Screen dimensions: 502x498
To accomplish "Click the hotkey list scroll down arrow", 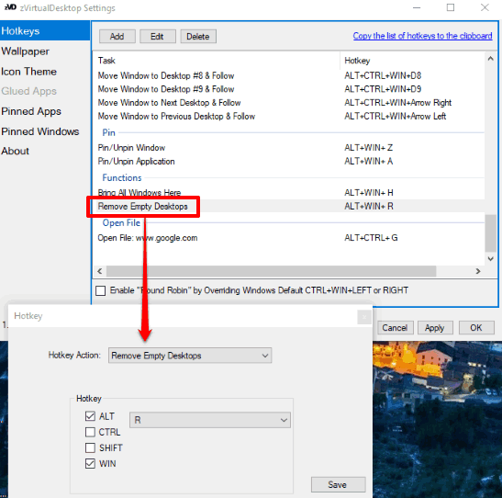I will (x=490, y=258).
